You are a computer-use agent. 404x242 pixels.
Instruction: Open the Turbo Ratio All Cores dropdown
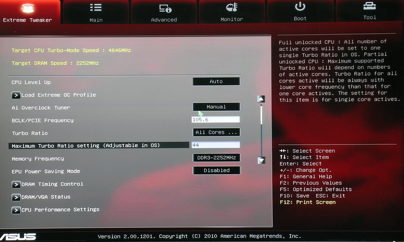pos(216,132)
